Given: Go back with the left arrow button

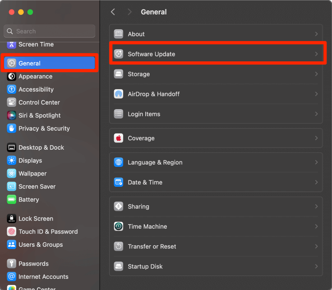Looking at the screenshot, I should [113, 12].
